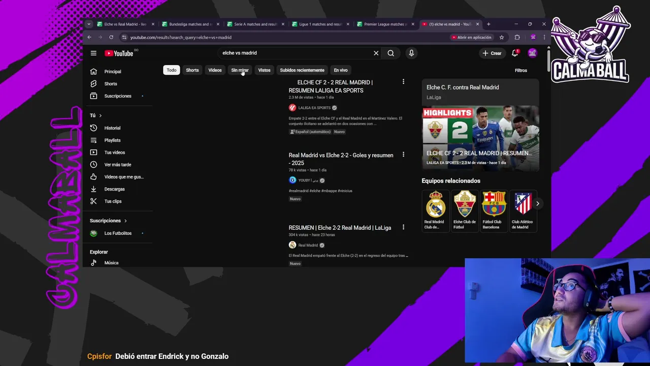Select the En vivo filter chip

(341, 70)
